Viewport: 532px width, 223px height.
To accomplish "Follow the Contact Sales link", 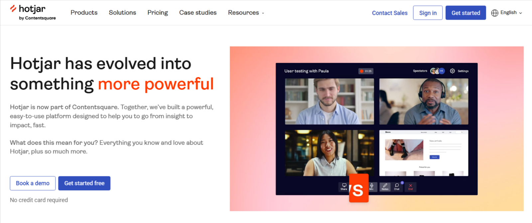I will [390, 13].
